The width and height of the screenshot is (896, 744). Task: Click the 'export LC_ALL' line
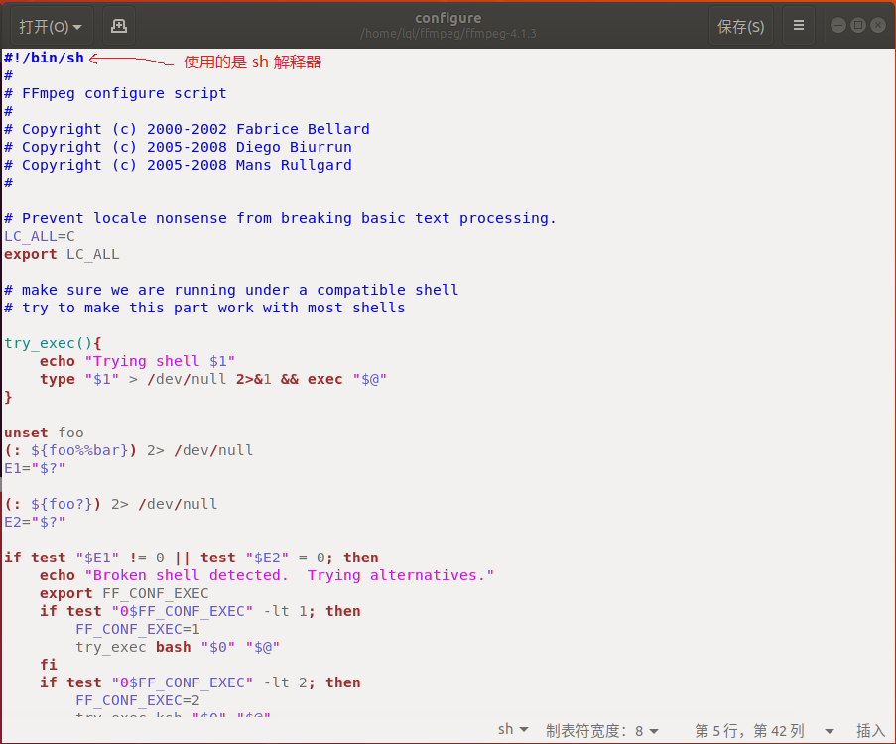[62, 254]
